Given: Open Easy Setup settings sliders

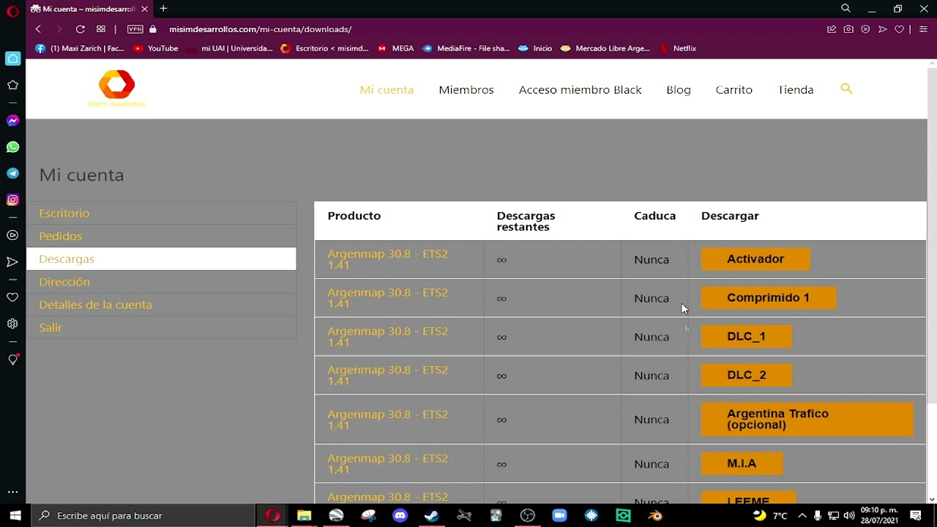Looking at the screenshot, I should [923, 29].
